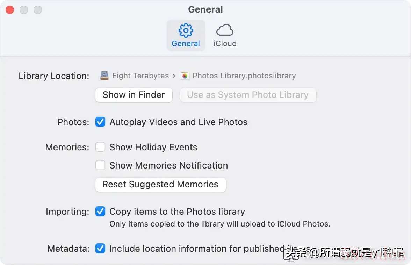Viewport: 411px width, 265px height.
Task: Turn on Show Memories Notification
Action: (x=100, y=165)
